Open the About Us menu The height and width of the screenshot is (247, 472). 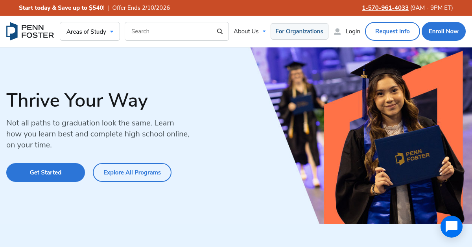click(x=250, y=31)
